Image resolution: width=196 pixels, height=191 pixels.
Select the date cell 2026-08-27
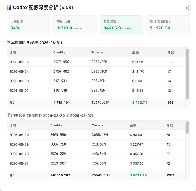(x=19, y=163)
